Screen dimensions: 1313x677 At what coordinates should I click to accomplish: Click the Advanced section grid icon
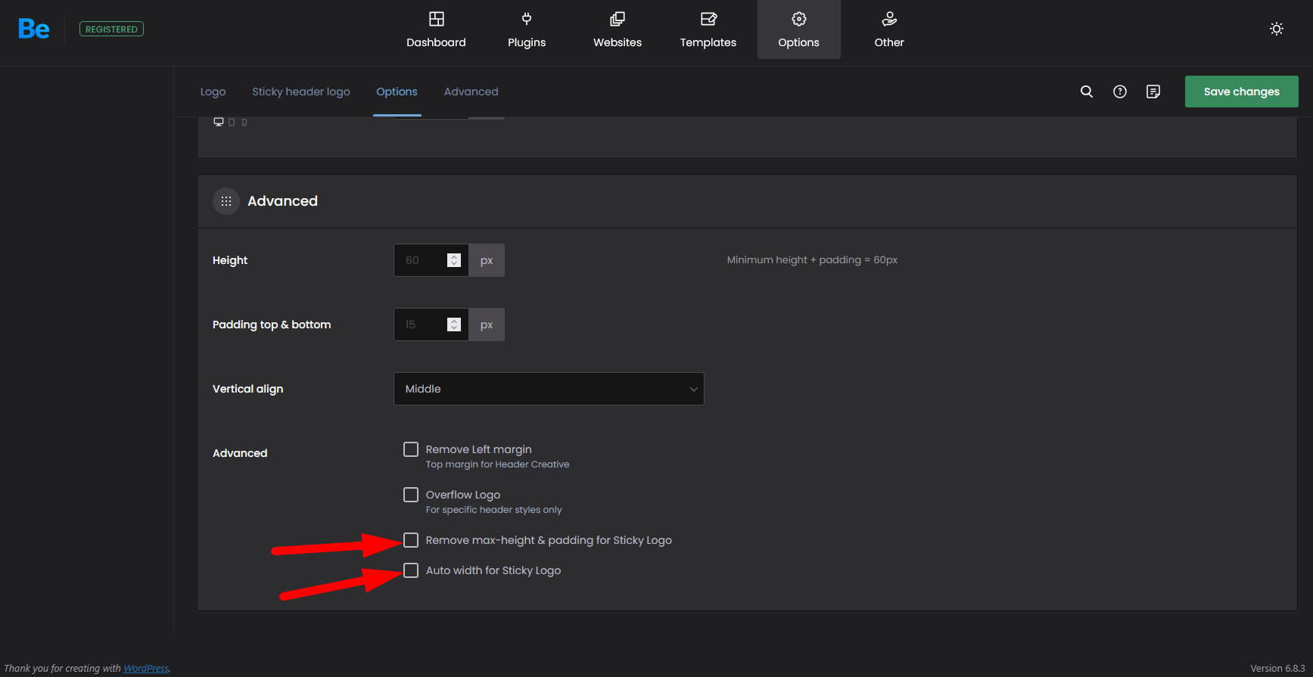pyautogui.click(x=226, y=201)
